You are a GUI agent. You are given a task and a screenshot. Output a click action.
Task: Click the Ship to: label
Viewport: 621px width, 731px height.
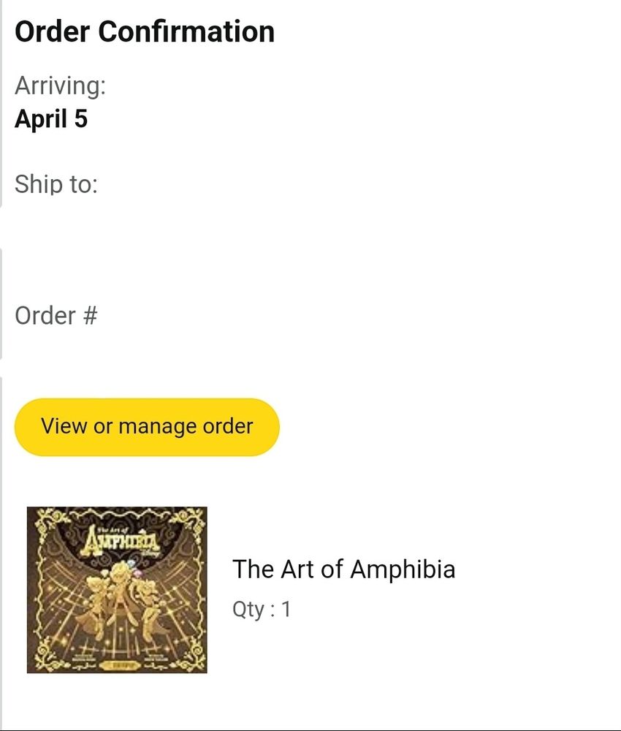coord(56,184)
